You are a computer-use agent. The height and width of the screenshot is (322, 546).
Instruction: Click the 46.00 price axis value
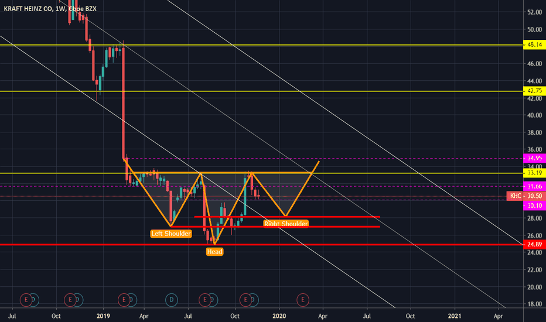click(534, 64)
